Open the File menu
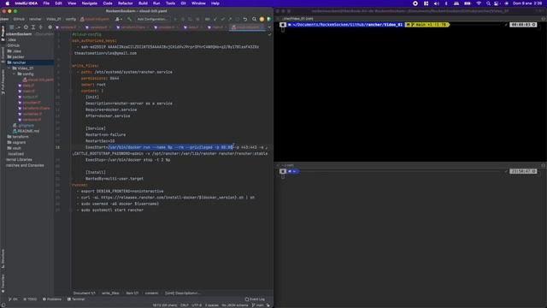 point(46,3)
